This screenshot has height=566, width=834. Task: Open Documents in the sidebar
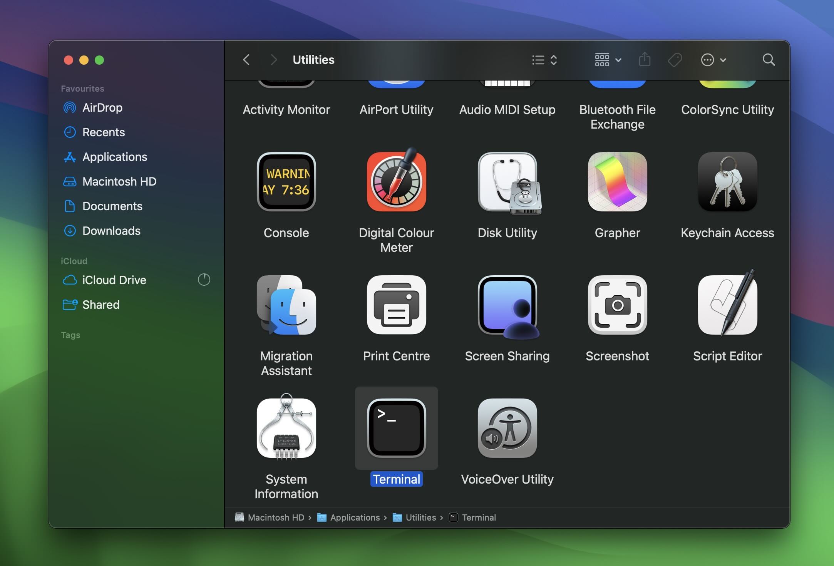click(x=137, y=206)
